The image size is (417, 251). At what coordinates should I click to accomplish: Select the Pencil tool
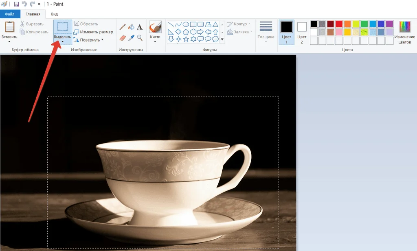point(123,27)
